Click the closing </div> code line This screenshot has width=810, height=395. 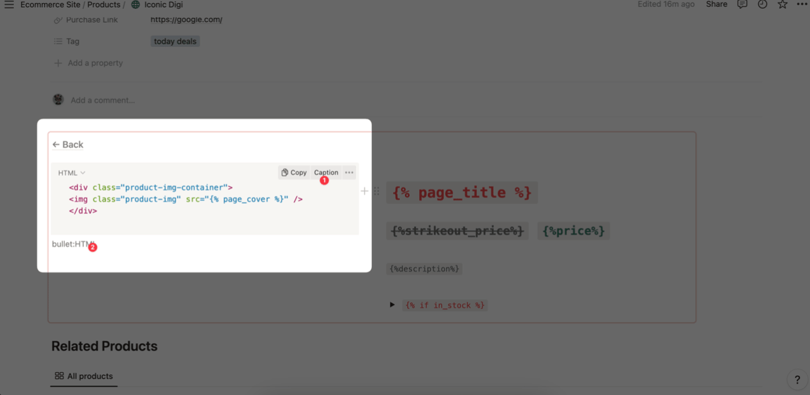83,210
